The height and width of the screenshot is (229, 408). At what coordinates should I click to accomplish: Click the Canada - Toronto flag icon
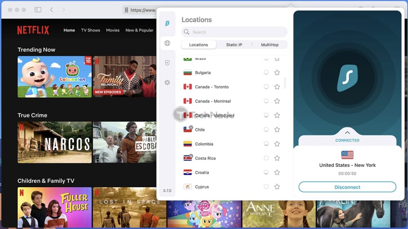point(188,87)
